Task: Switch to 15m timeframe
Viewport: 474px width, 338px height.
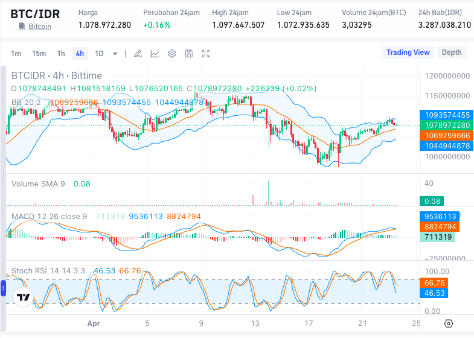Action: [39, 54]
